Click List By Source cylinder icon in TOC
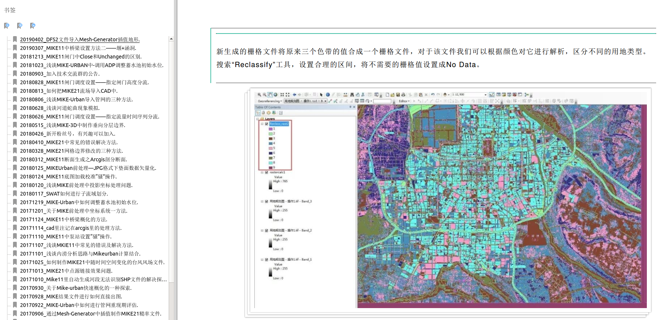658x320 pixels. tap(263, 113)
